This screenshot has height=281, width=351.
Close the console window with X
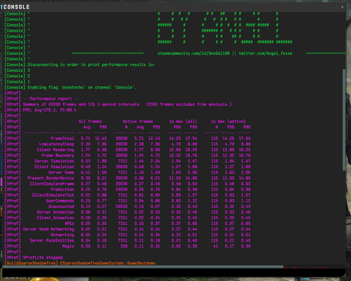click(x=343, y=7)
